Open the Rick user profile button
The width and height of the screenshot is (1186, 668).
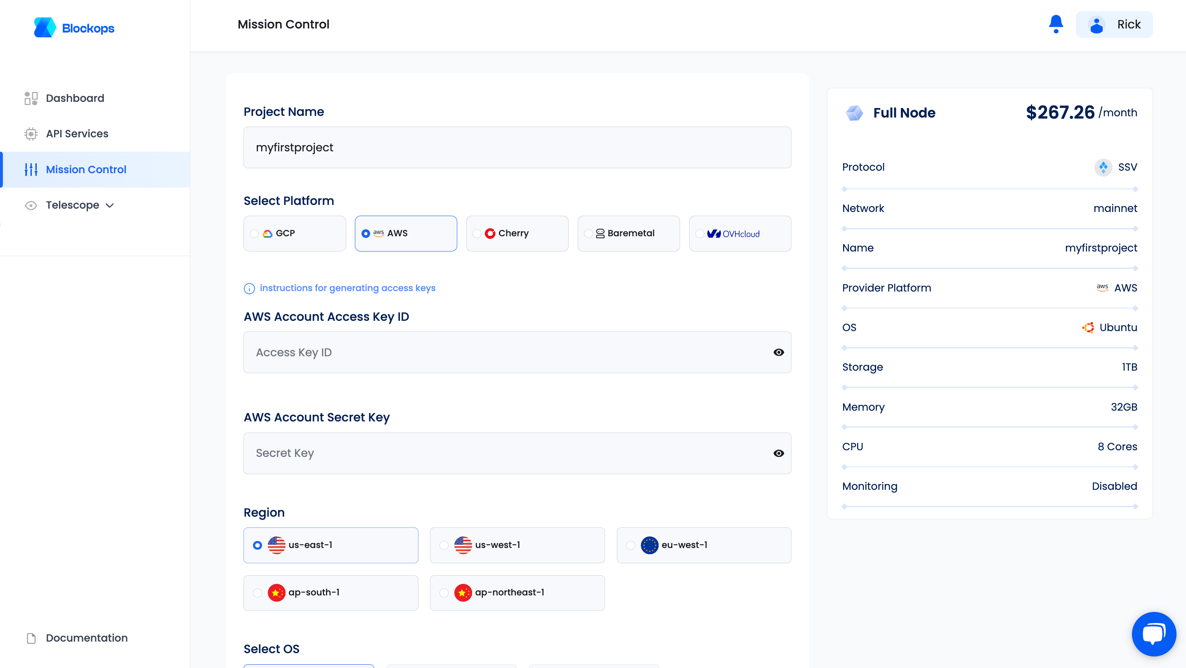coord(1114,24)
